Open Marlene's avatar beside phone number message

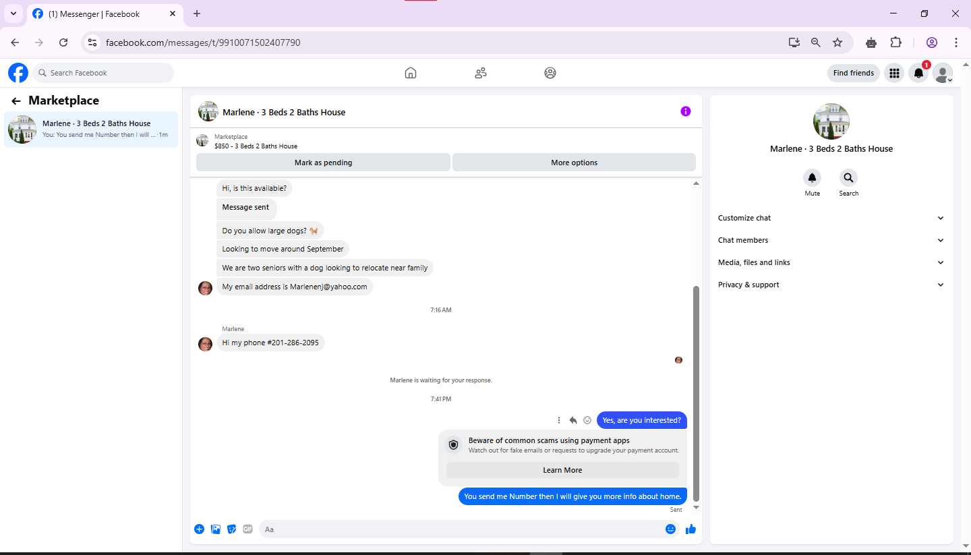pos(205,344)
